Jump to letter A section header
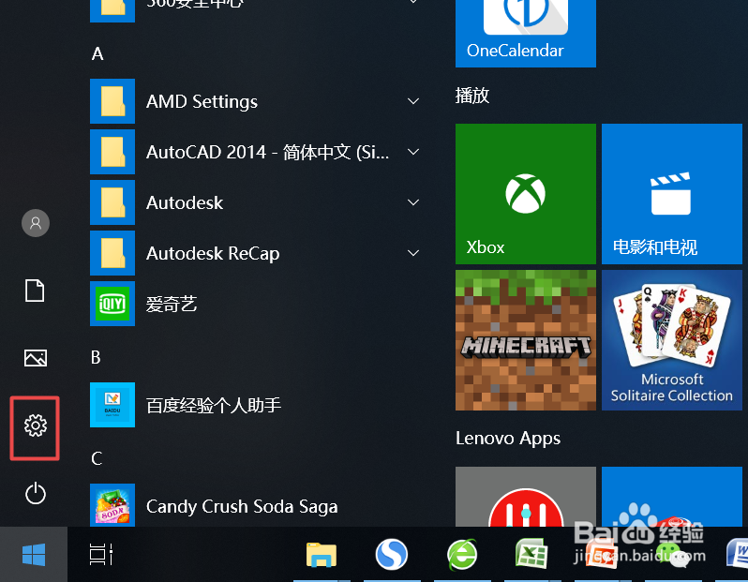The height and width of the screenshot is (582, 748). pos(97,54)
